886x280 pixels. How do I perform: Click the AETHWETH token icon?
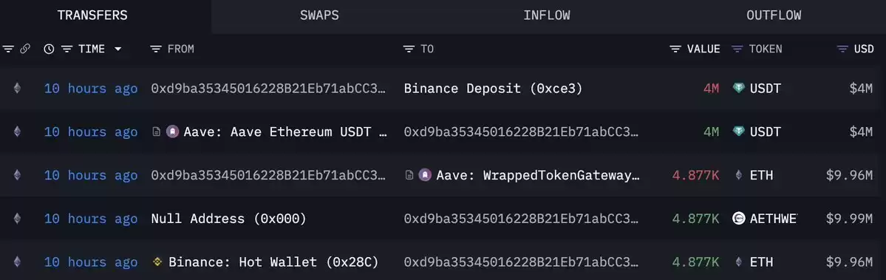pos(738,219)
